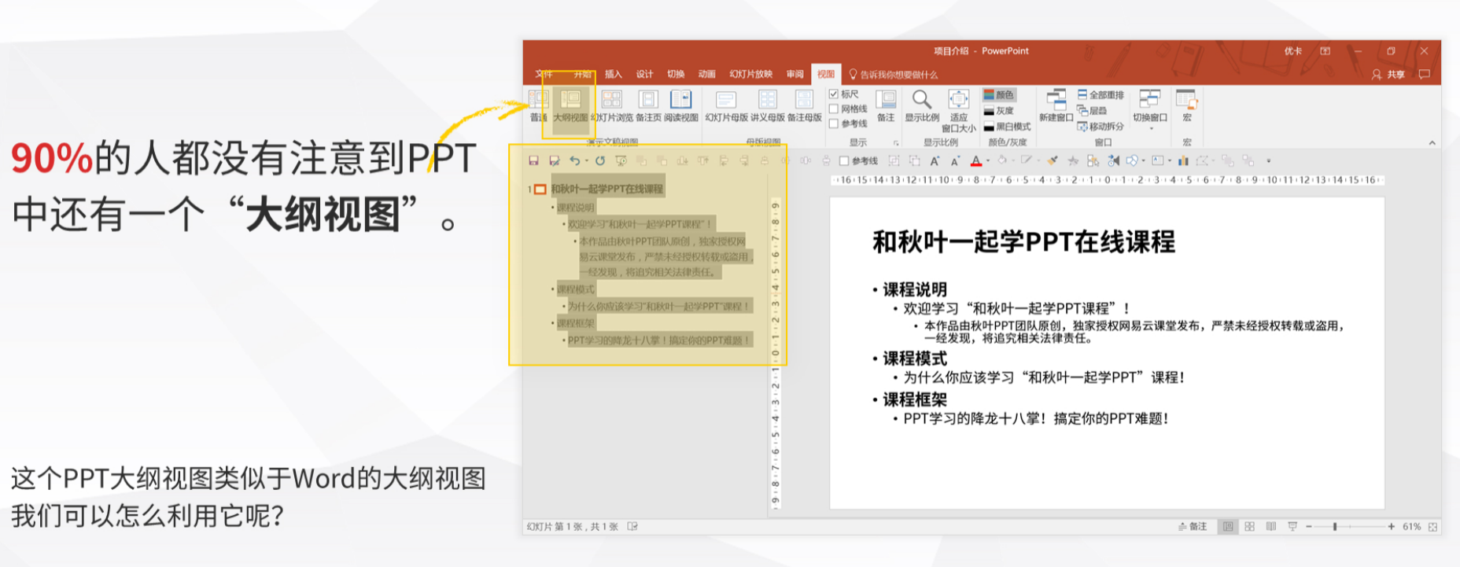Open the Insert (插入) tab
Screen dimensions: 1460x567
pos(614,74)
